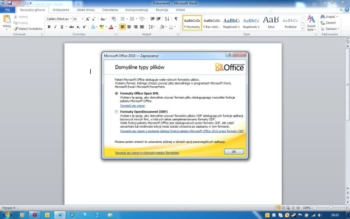
Task: Sort the selected text
Action: pos(167,19)
